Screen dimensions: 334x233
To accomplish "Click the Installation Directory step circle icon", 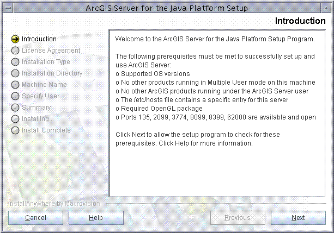I will click(15, 73).
